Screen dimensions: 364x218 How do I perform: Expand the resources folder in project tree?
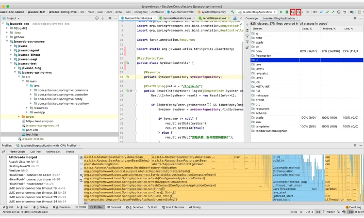point(27,108)
